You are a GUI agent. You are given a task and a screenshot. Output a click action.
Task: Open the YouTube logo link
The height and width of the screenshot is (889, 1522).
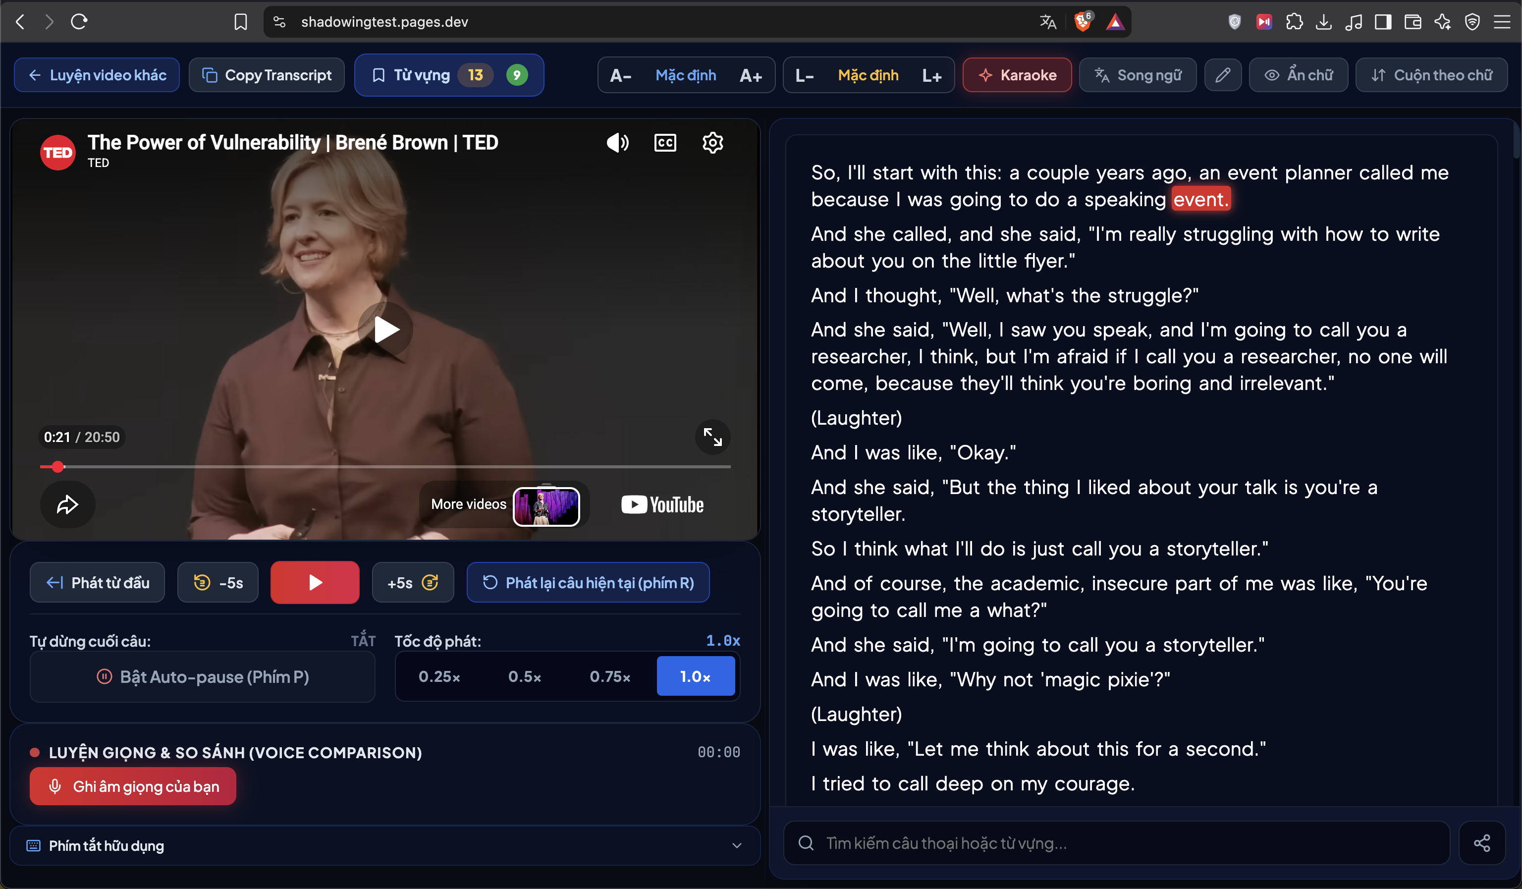tap(662, 504)
